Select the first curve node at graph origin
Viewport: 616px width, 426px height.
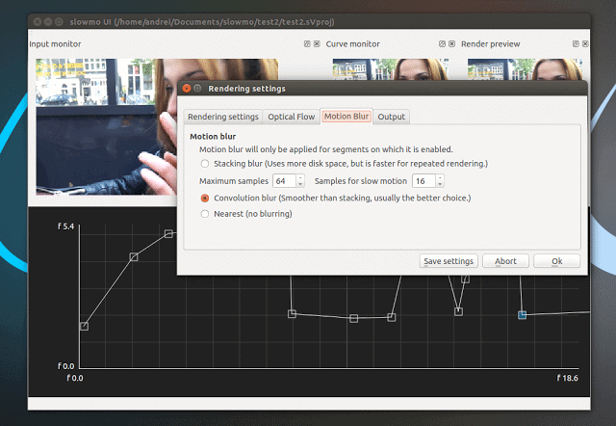pos(84,326)
